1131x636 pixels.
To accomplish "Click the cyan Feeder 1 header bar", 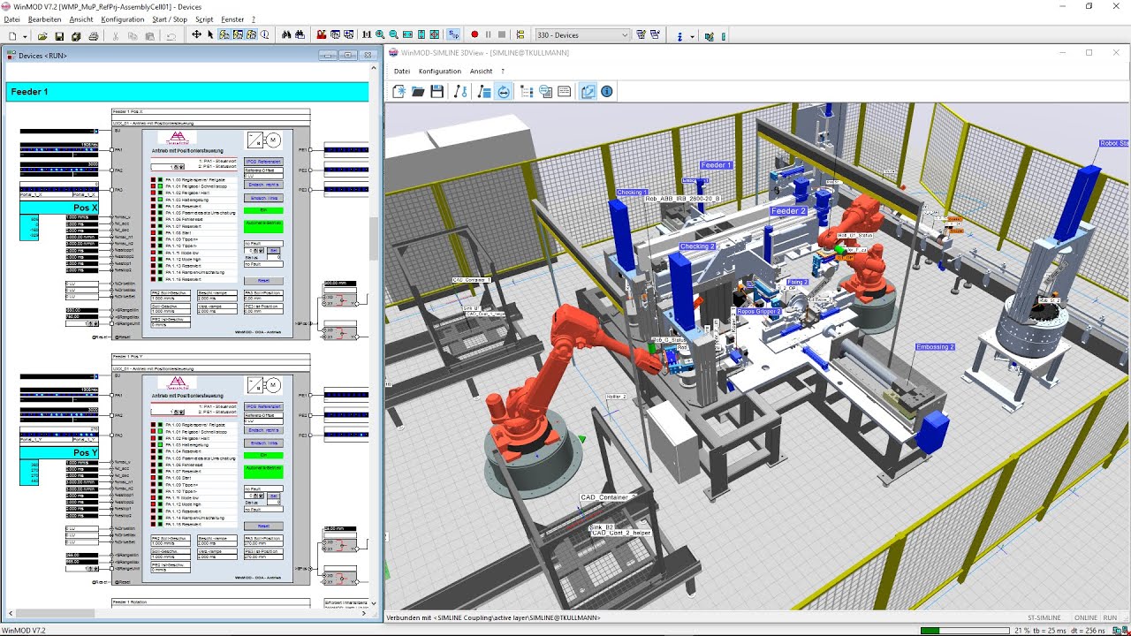I will [187, 92].
